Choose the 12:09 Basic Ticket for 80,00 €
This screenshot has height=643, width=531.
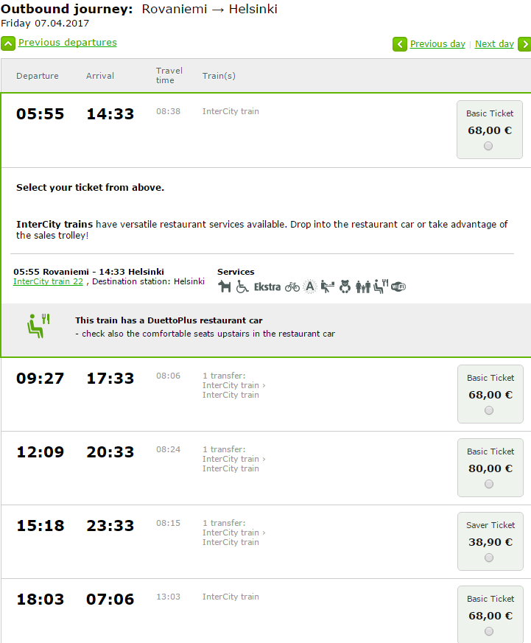coord(489,484)
